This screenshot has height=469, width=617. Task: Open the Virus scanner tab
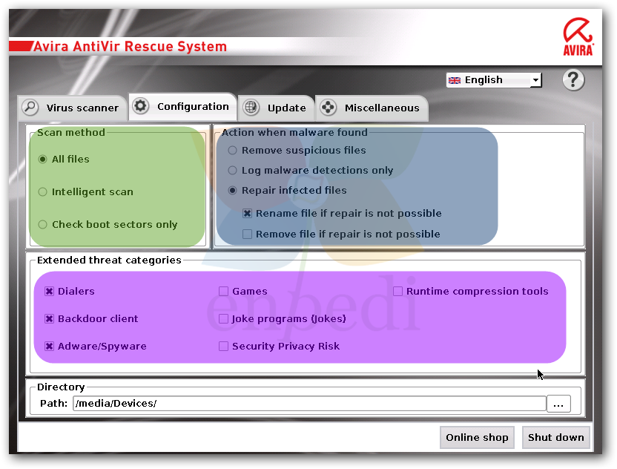point(73,108)
